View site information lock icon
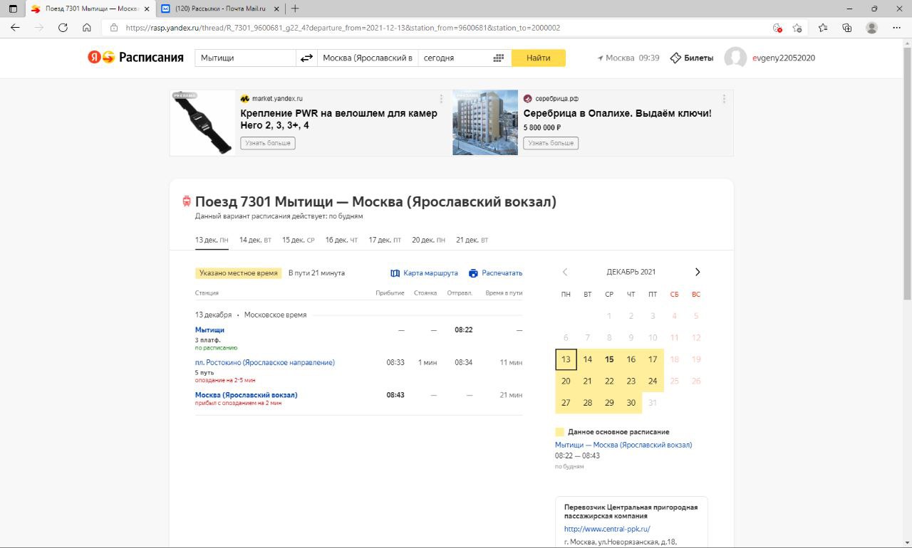The image size is (912, 548). [114, 28]
